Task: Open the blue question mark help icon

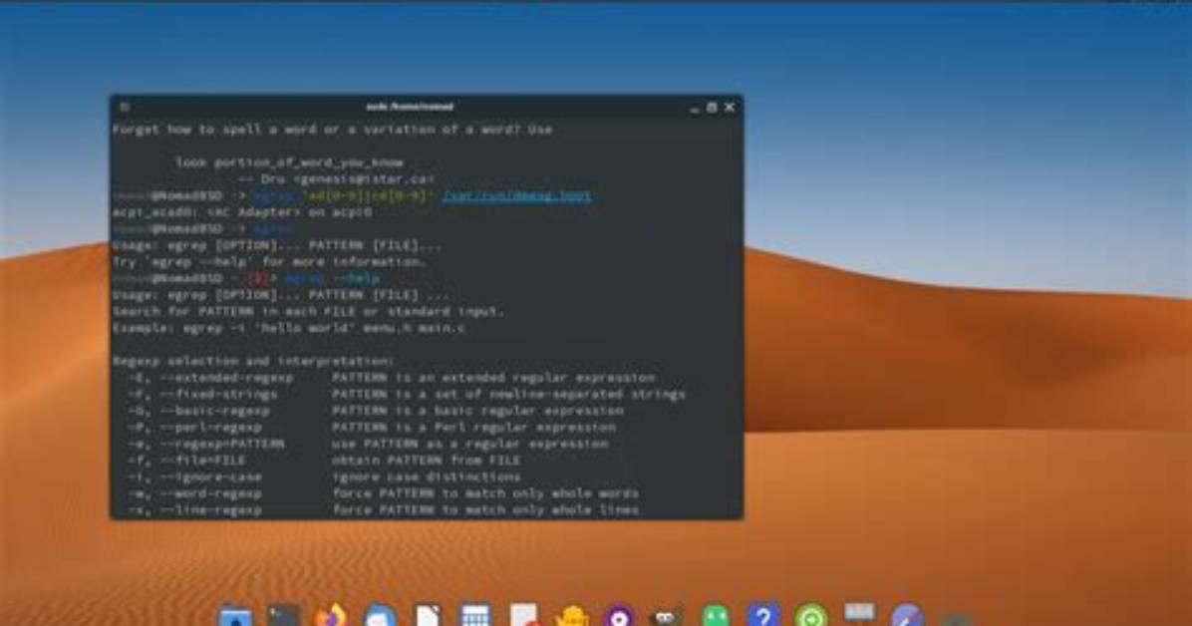Action: point(763,616)
